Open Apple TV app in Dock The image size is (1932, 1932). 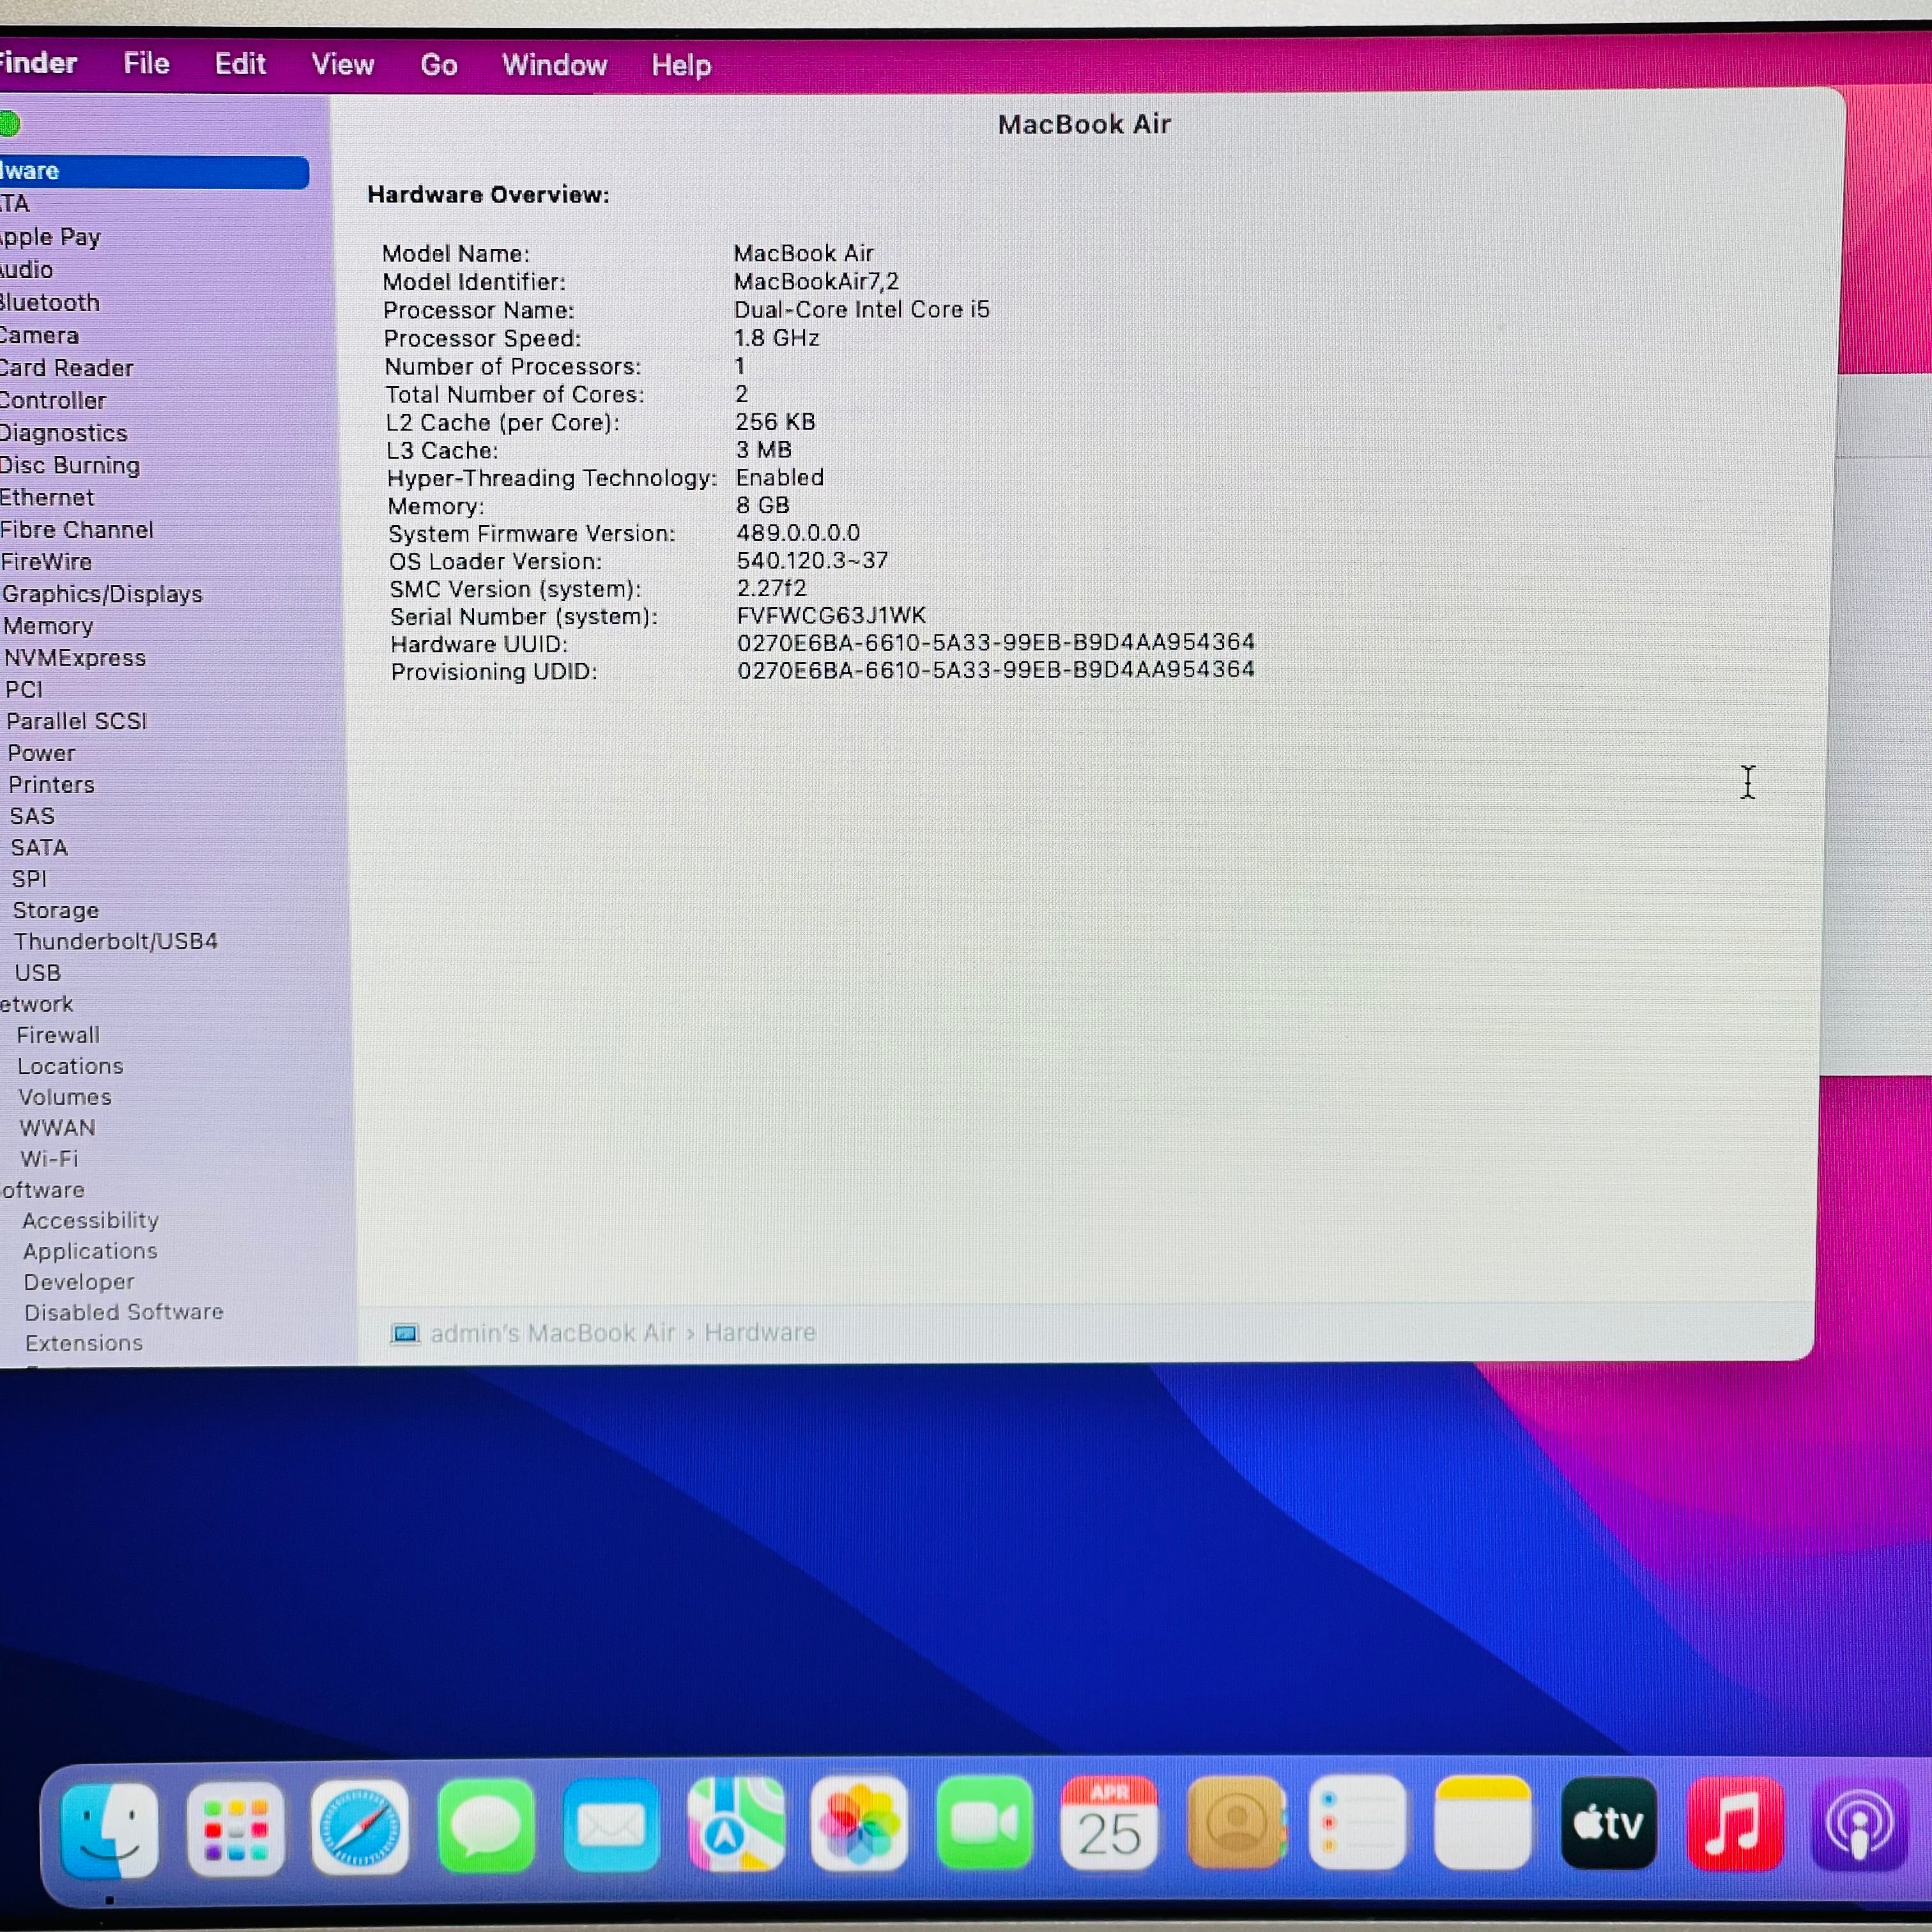pos(1608,1823)
